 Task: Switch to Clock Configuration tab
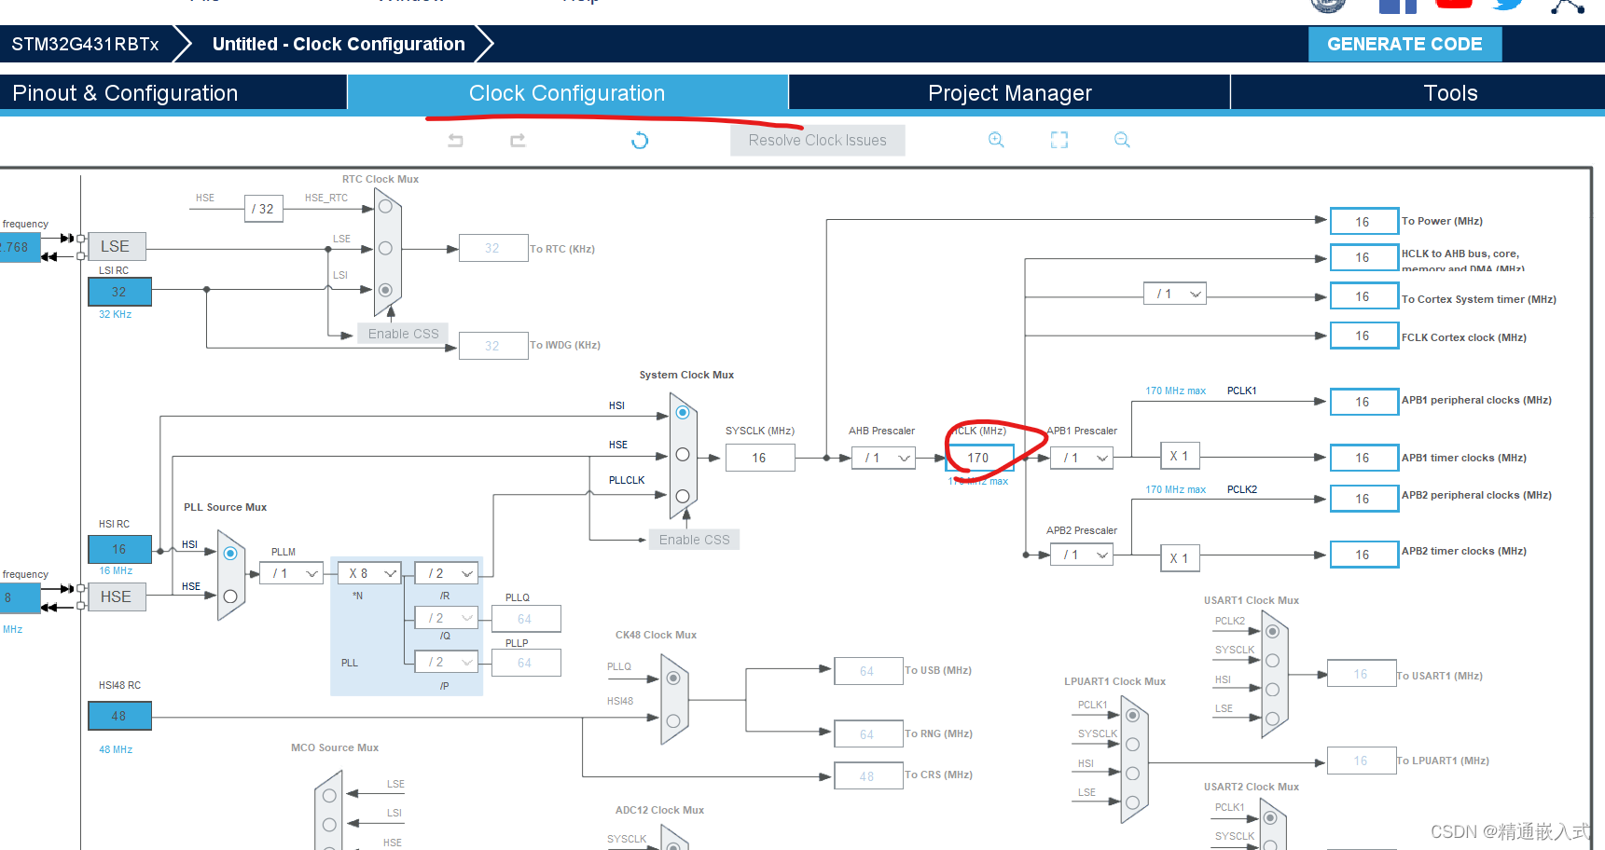[x=567, y=93]
